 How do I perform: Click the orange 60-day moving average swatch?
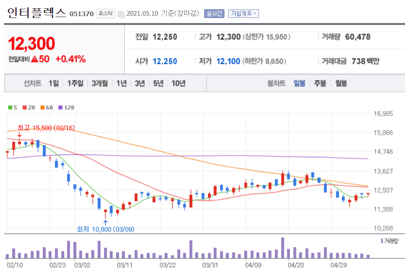(x=42, y=107)
